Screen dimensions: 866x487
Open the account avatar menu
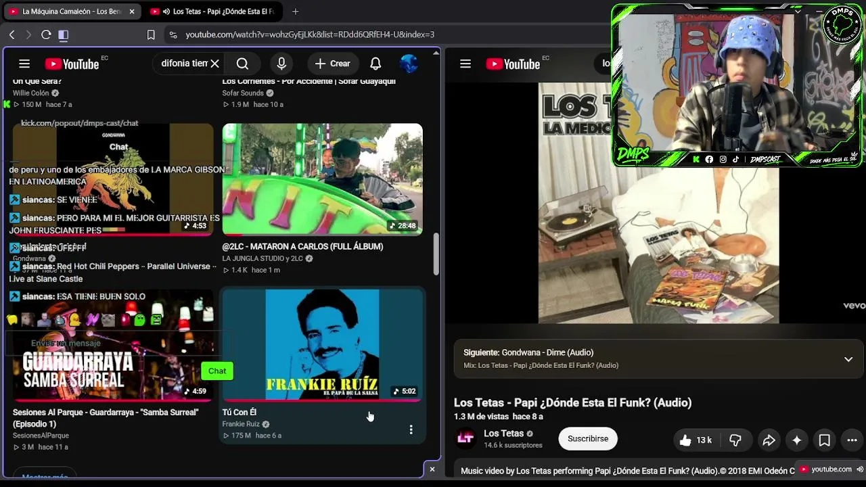[409, 64]
